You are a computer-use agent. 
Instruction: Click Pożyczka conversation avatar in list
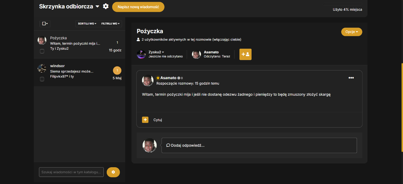pos(42,40)
